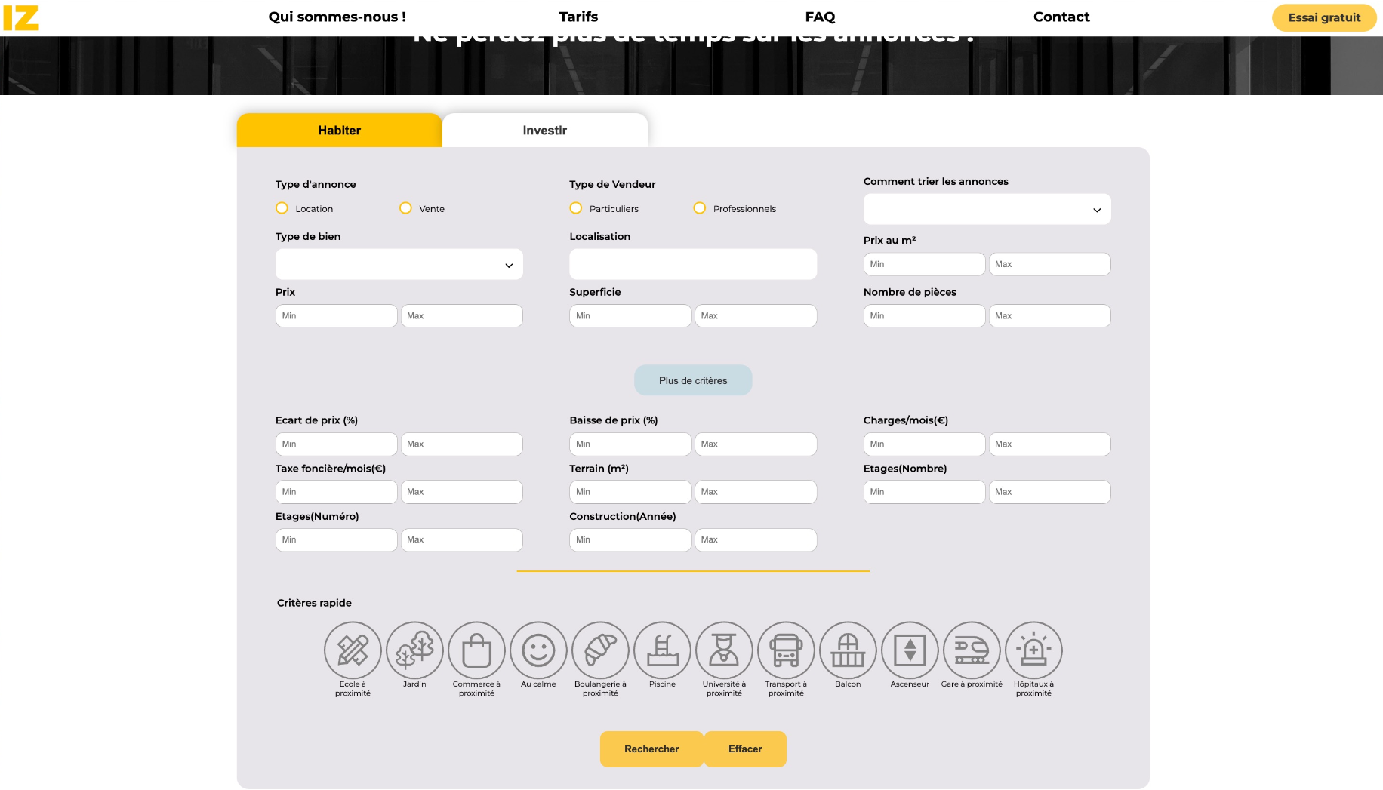Viewport: 1383px width, 790px height.
Task: Select the Ascenseur elevator icon
Action: 910,650
